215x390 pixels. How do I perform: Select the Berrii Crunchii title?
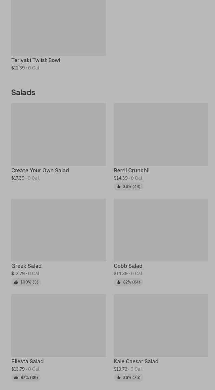(132, 171)
